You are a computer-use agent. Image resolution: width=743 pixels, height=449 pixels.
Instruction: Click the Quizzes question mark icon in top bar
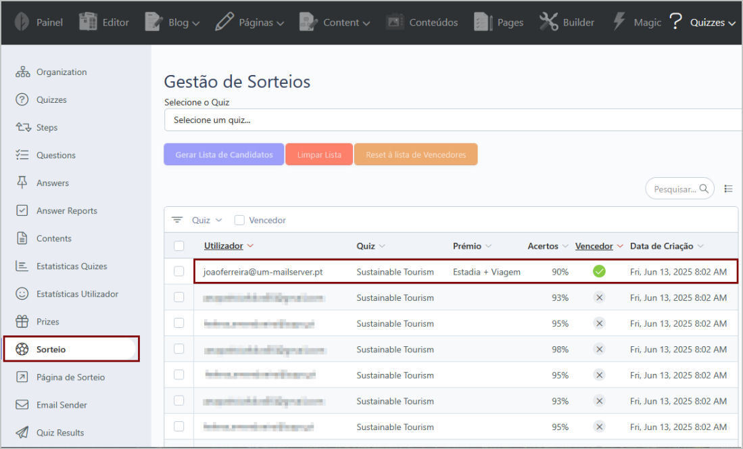point(675,22)
